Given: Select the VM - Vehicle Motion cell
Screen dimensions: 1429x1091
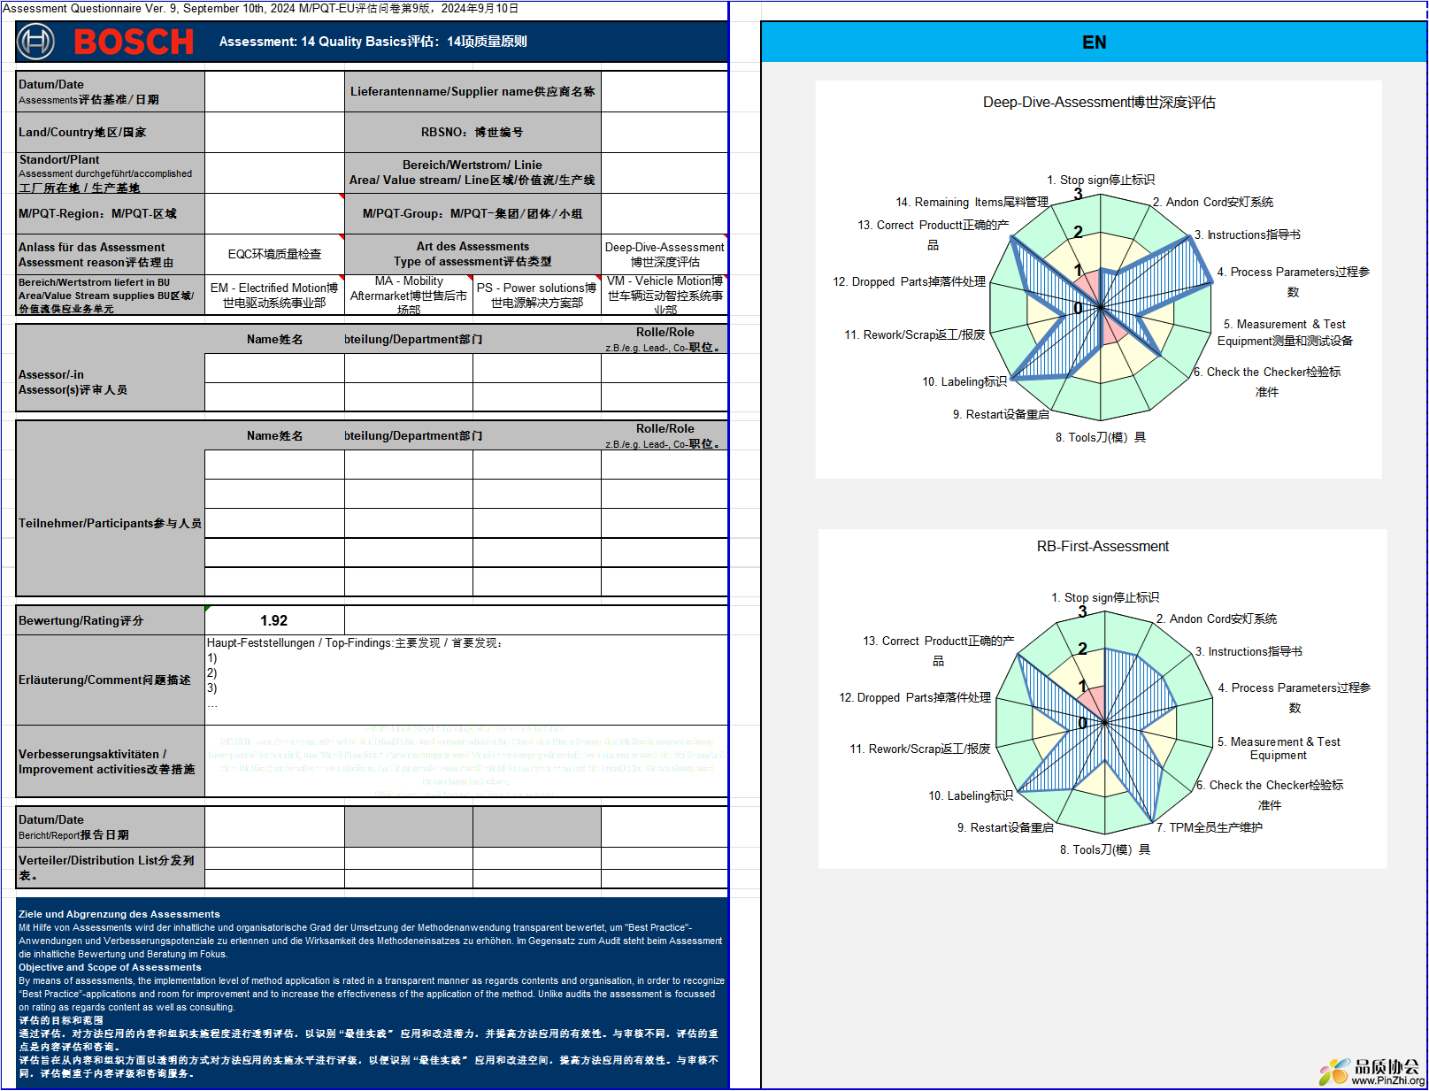Looking at the screenshot, I should click(x=665, y=295).
